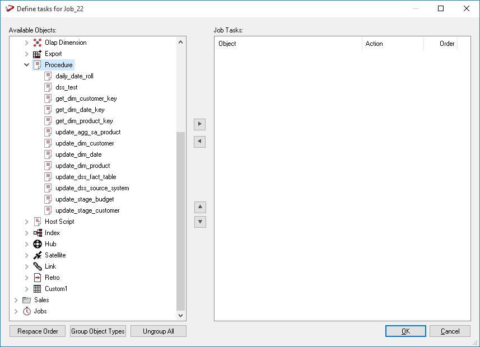Click the update_dss_fact_table procedure icon
The height and width of the screenshot is (347, 480).
tap(48, 177)
